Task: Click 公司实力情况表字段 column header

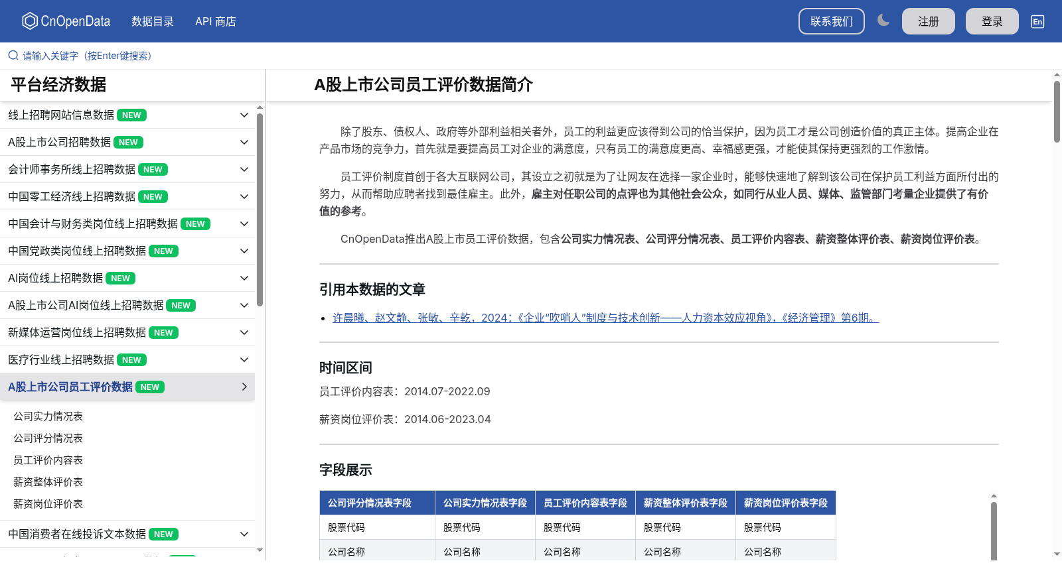Action: [485, 503]
